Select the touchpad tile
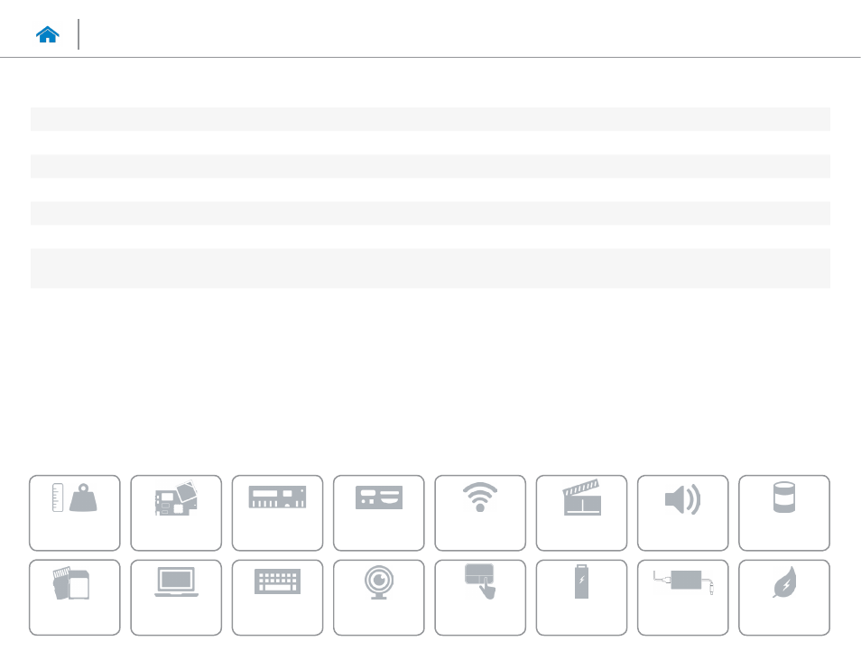The width and height of the screenshot is (861, 651). (480, 597)
